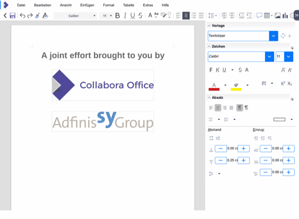This screenshot has width=299, height=219.
Task: Undo the last action via toolbar
Action: (22, 16)
